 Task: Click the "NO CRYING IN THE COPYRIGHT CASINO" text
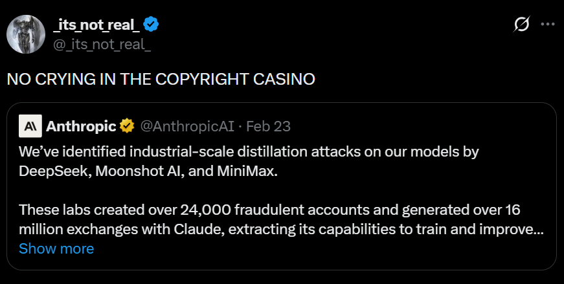pyautogui.click(x=161, y=80)
